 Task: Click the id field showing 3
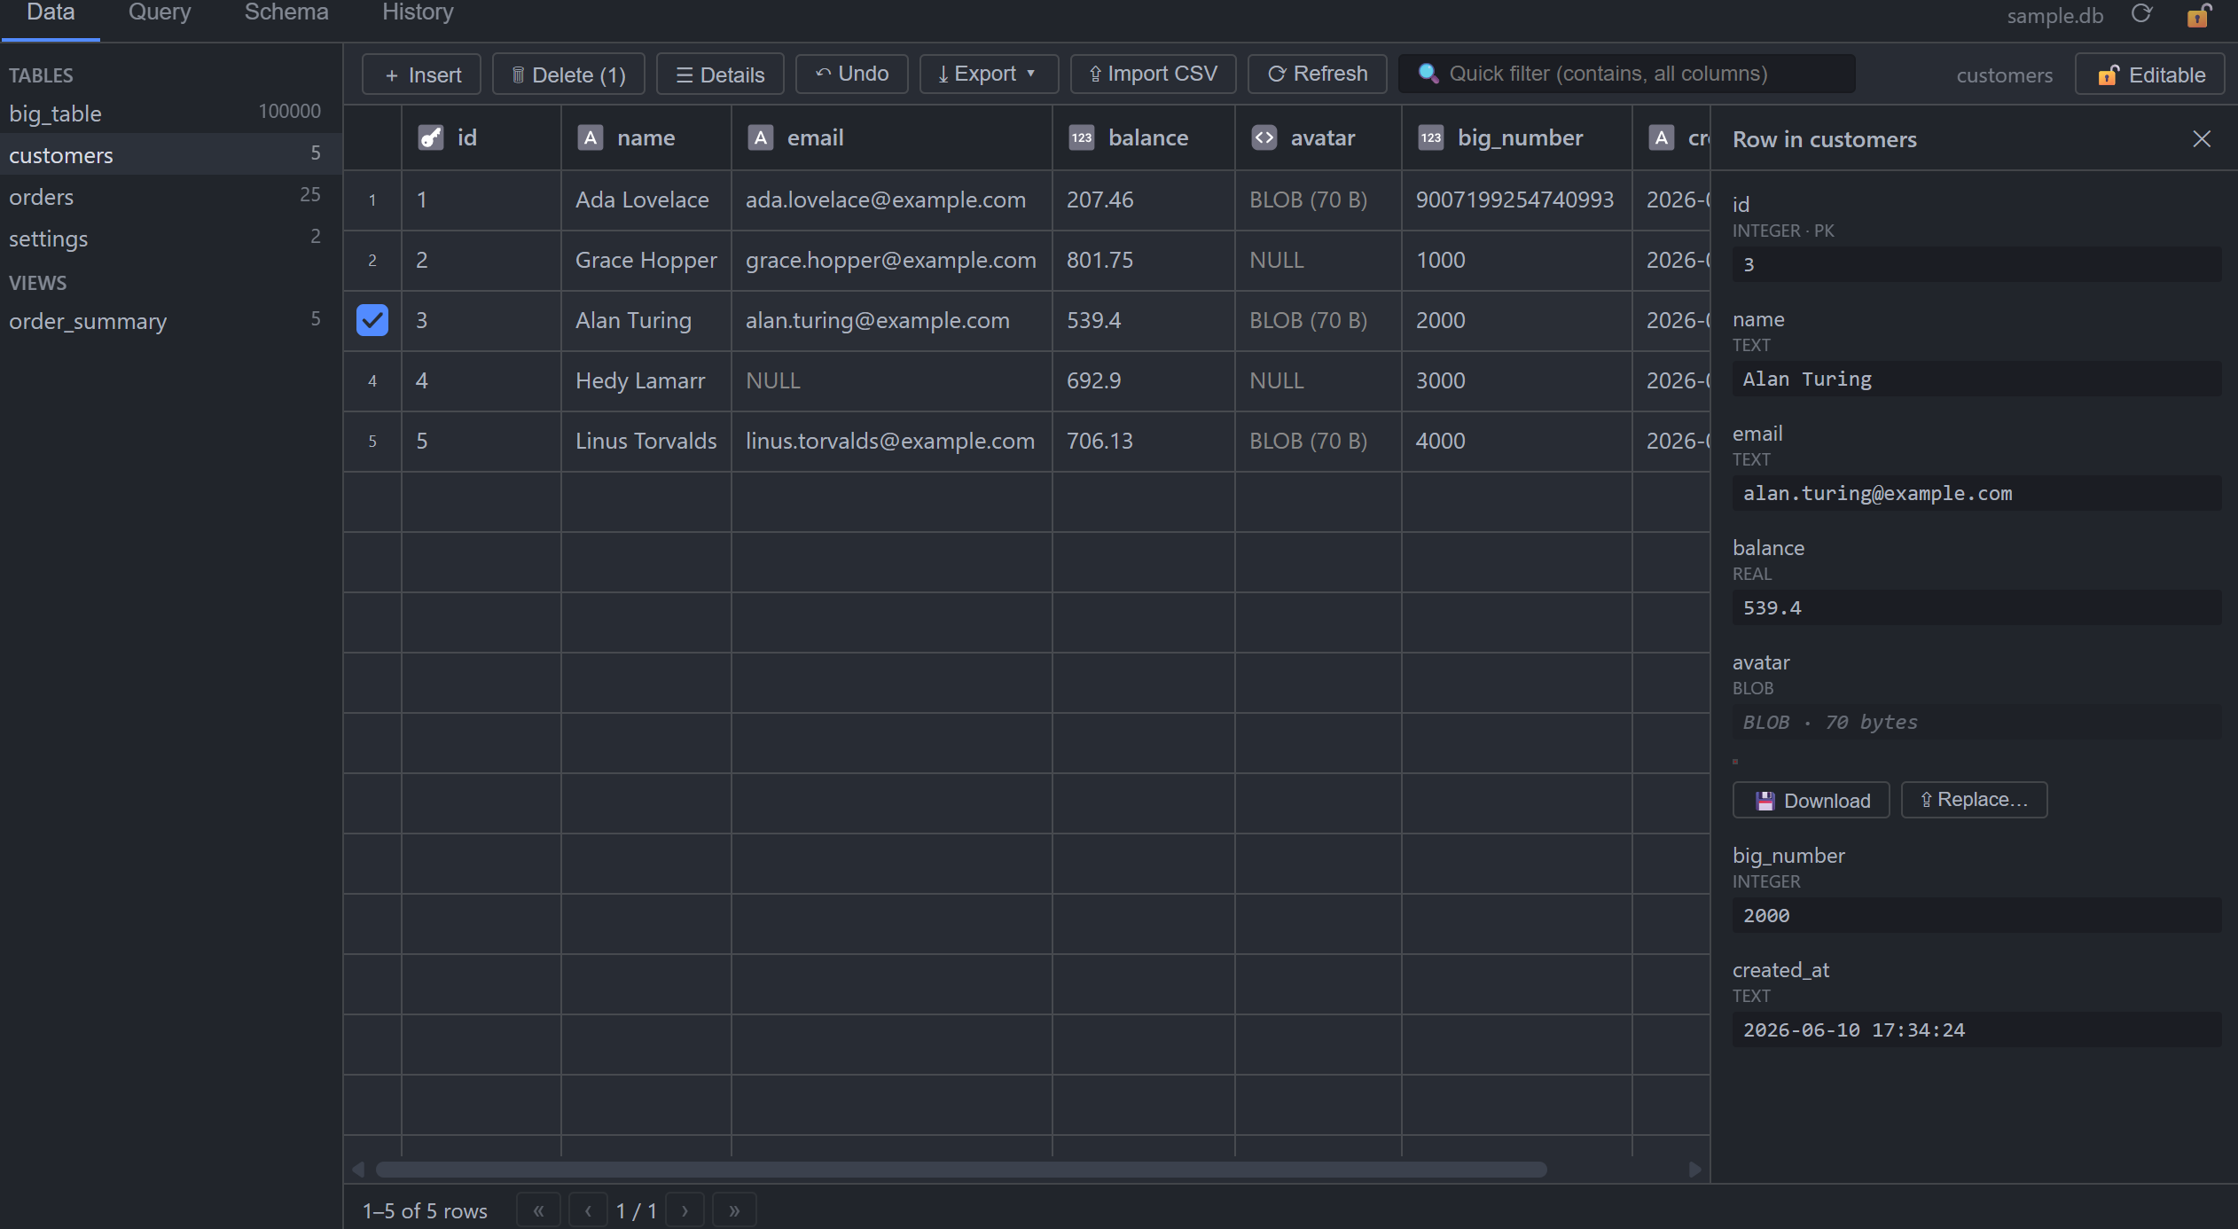coord(1976,264)
